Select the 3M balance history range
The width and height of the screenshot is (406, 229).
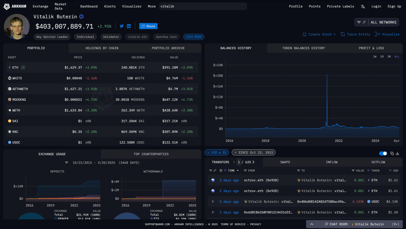389,57
